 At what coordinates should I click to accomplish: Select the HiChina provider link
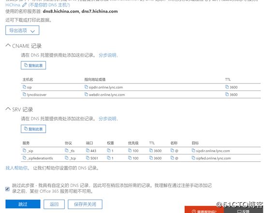[13, 5]
